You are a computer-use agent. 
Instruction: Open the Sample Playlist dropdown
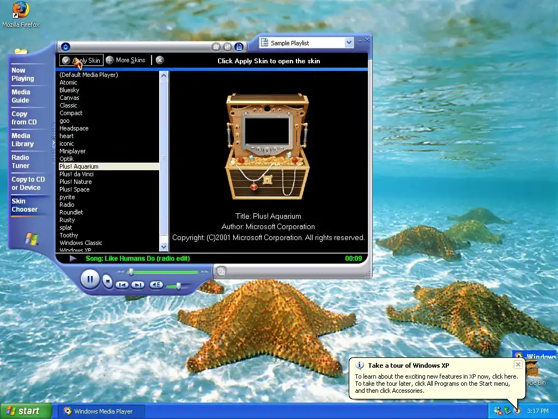pyautogui.click(x=349, y=43)
